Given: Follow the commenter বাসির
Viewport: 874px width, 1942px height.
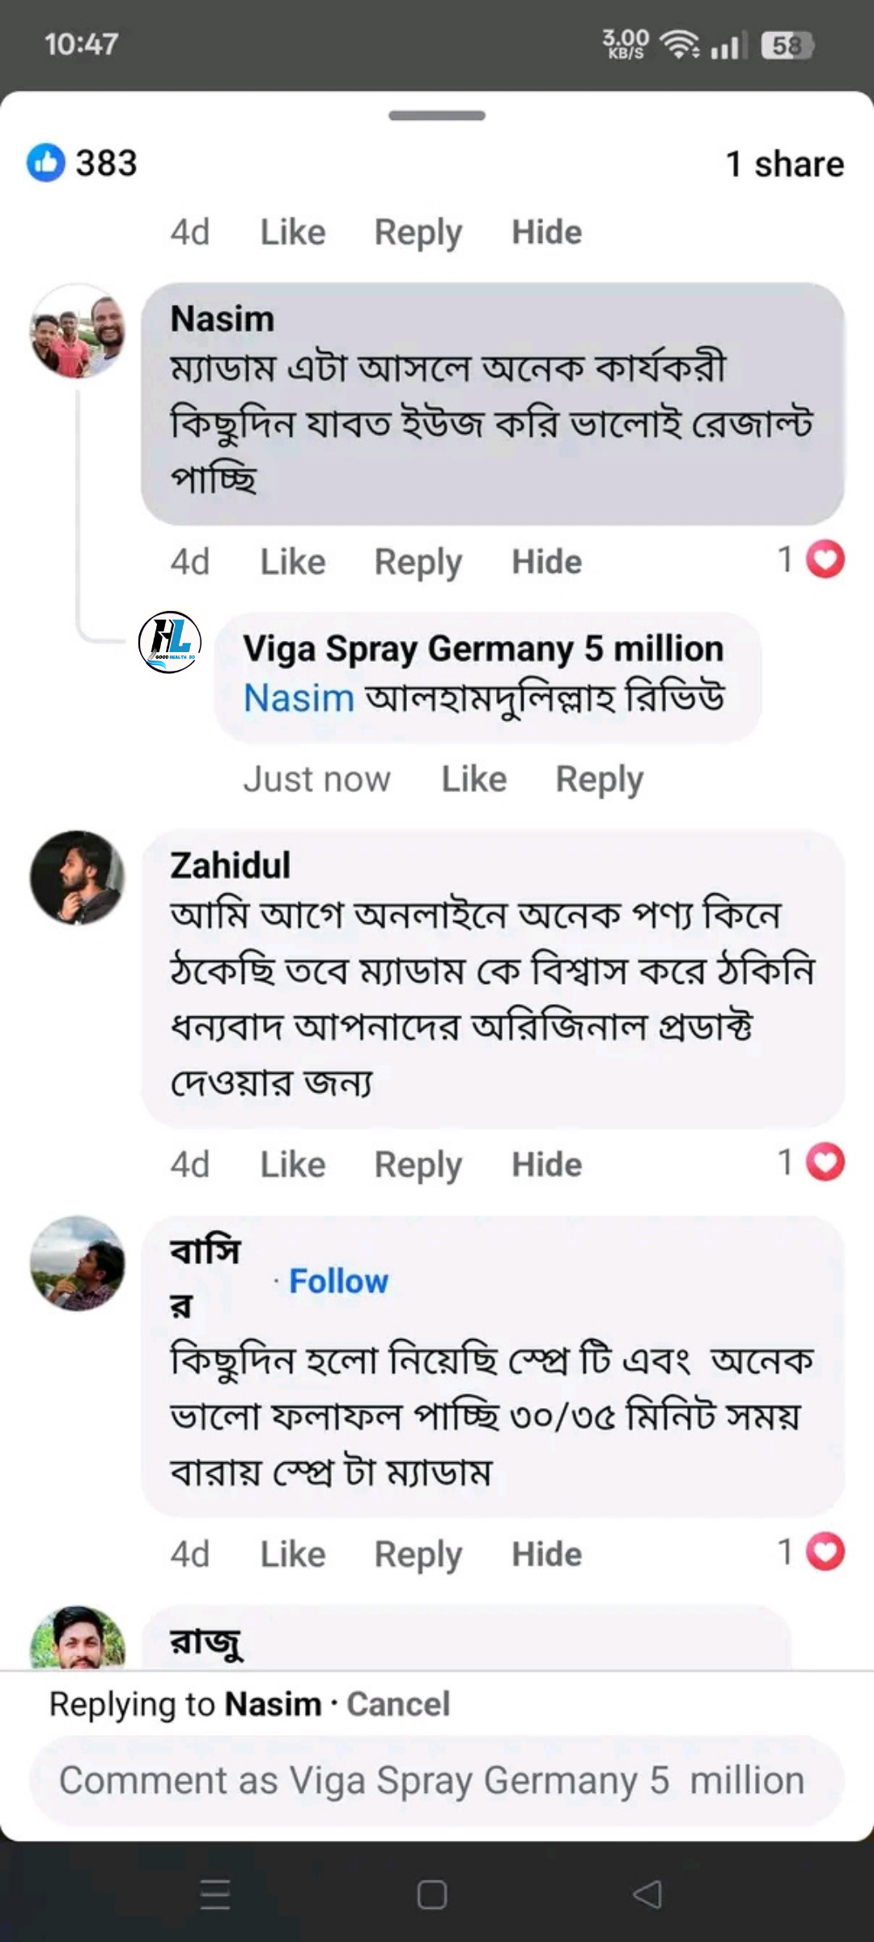Looking at the screenshot, I should click(338, 1282).
